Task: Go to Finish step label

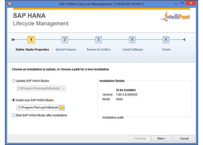Action: pyautogui.click(x=166, y=50)
